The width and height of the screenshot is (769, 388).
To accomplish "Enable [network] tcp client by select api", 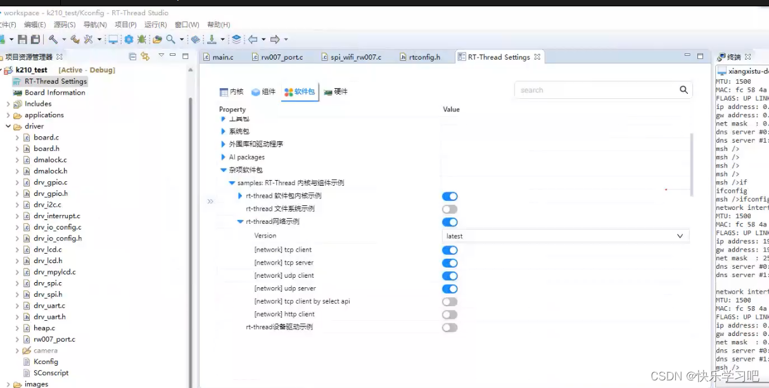I will (450, 302).
